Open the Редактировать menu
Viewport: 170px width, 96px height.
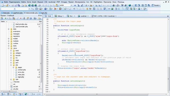tap(15, 2)
